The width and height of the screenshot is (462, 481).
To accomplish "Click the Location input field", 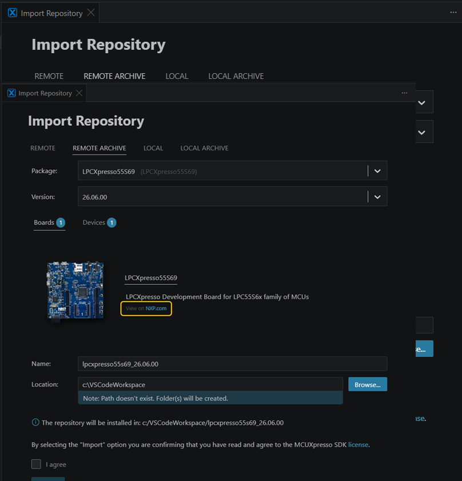I will pyautogui.click(x=210, y=384).
